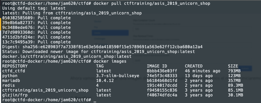The width and height of the screenshot is (261, 103).
Task: Click the sha256 digest line
Action: [102, 47]
